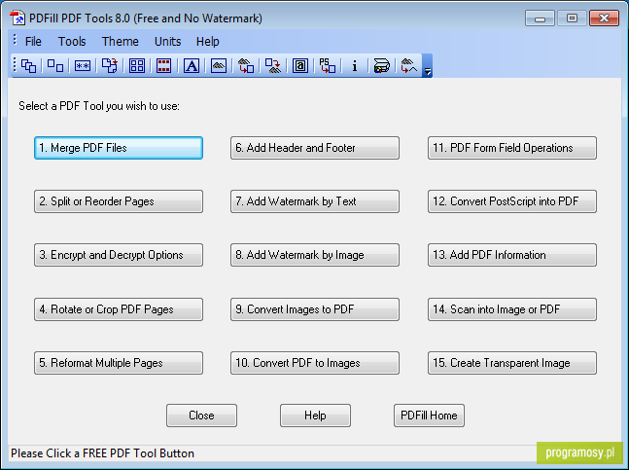Start 9. Convert Images to PDF

[315, 309]
